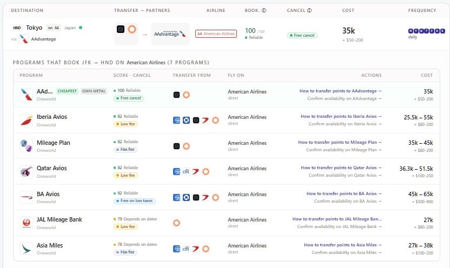Click the Low fee badge in the JAL Mileage Bank row
This screenshot has width=450, height=268.
coord(125,226)
